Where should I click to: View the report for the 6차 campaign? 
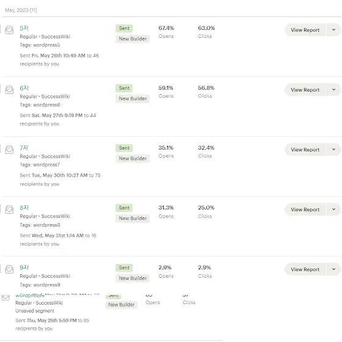click(305, 90)
